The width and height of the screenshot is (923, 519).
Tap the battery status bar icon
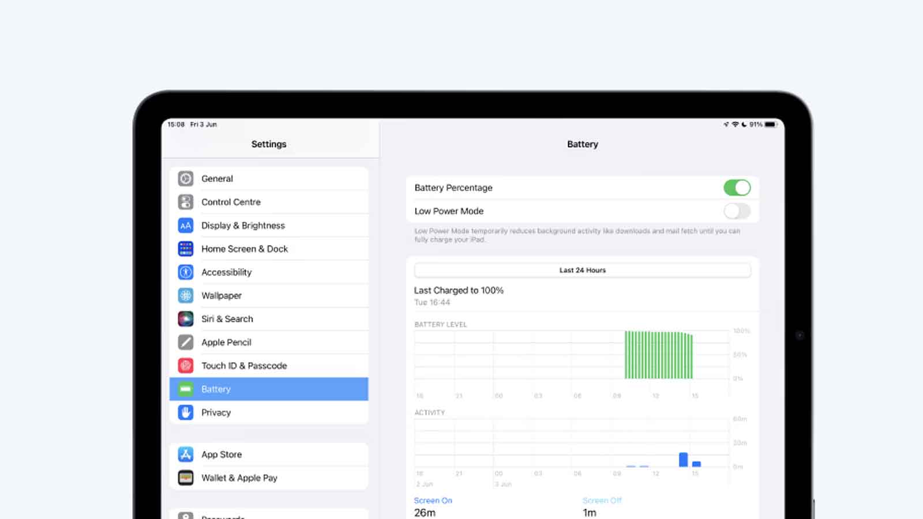(x=771, y=125)
